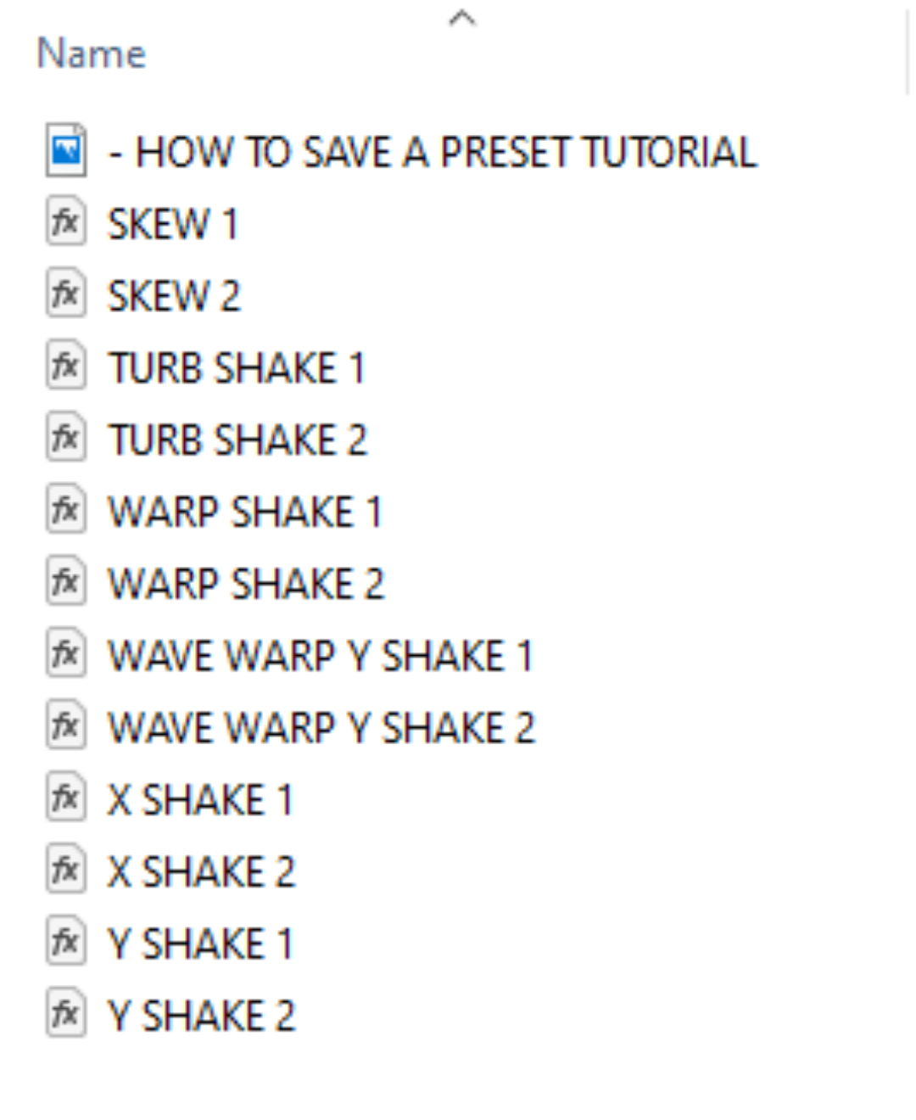Click the fx icon beside Y SHAKE 1

pyautogui.click(x=66, y=941)
